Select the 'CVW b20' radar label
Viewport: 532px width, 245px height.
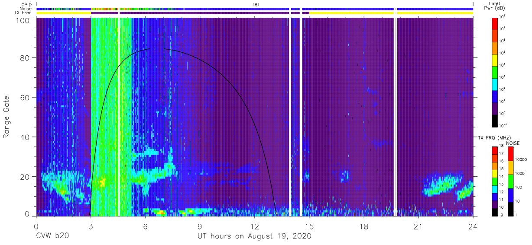[52, 236]
